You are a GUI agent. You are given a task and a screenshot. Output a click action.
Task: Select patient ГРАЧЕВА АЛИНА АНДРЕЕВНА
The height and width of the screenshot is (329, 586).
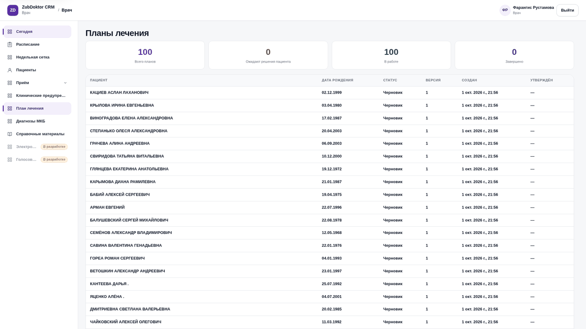[x=120, y=143]
